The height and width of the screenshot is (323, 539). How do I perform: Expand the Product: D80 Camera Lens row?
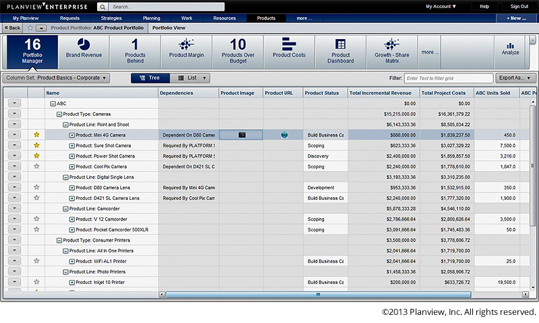[x=71, y=188]
